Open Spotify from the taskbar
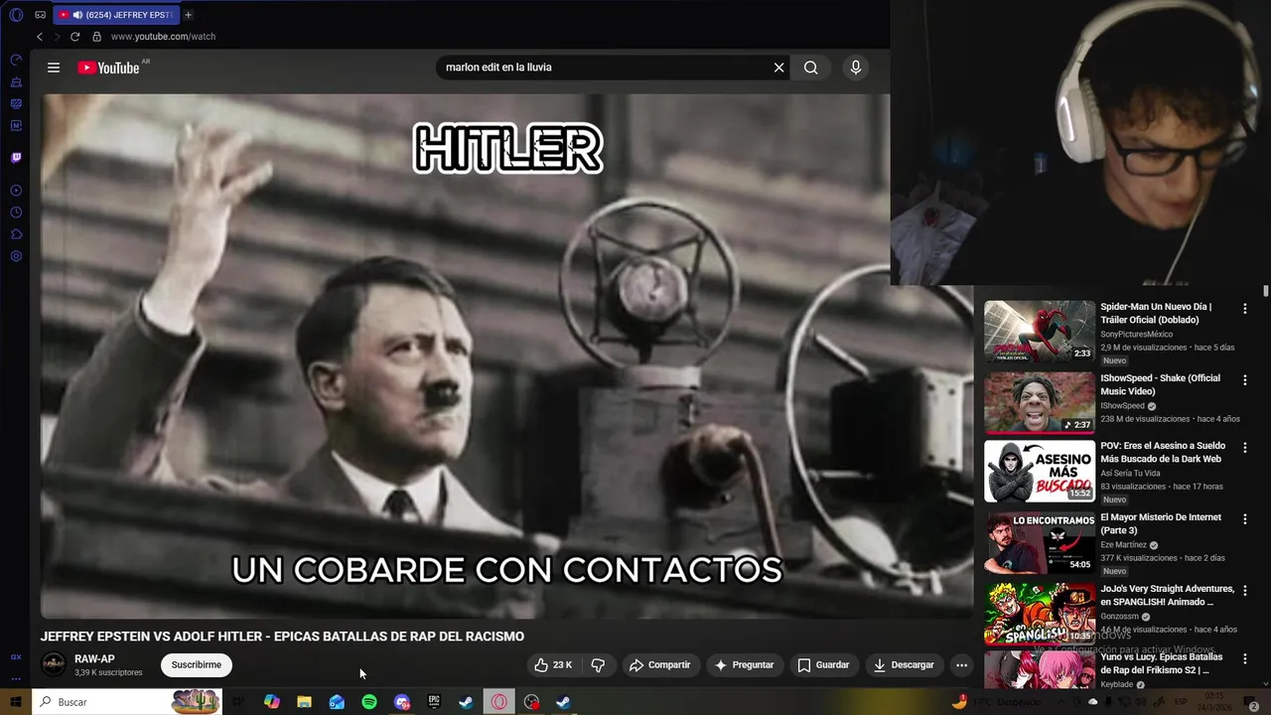Screen dimensions: 1271x715 (369, 702)
